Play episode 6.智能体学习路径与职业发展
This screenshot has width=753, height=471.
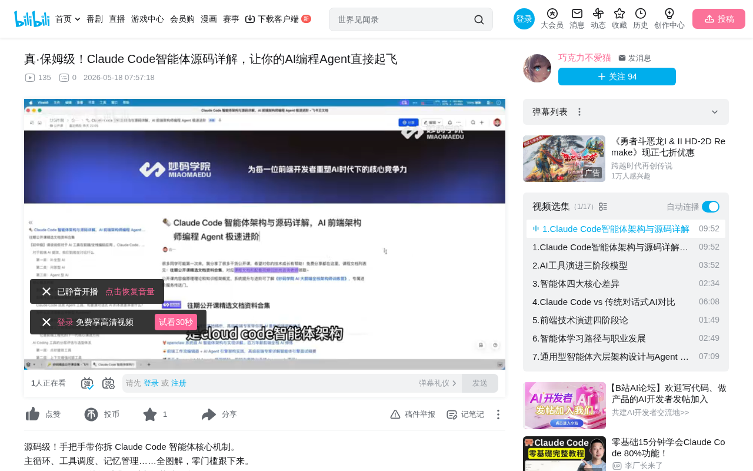pos(626,339)
